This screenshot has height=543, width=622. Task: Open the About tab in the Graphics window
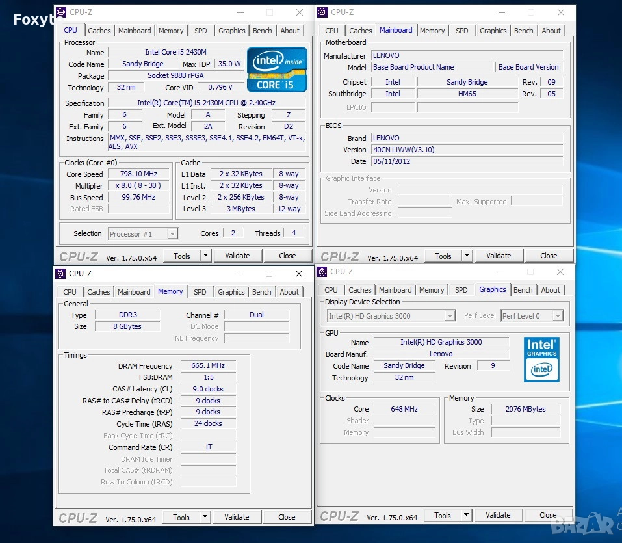(x=551, y=290)
